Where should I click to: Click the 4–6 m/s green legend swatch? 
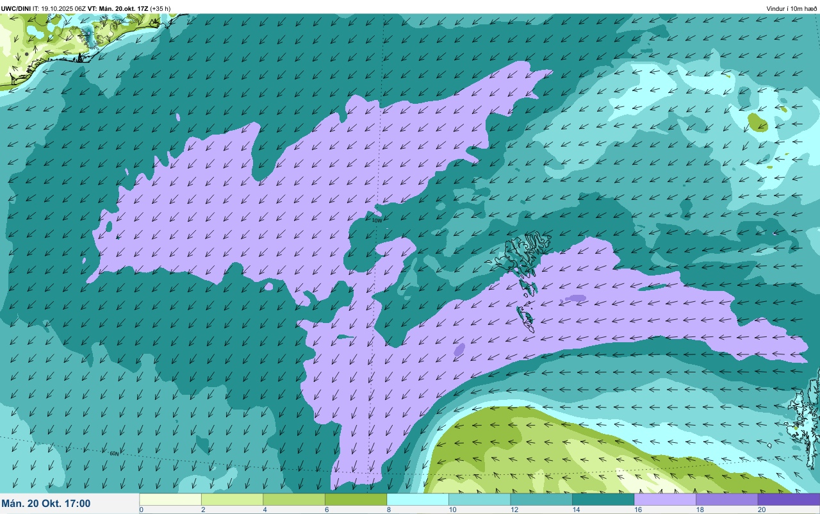point(294,499)
